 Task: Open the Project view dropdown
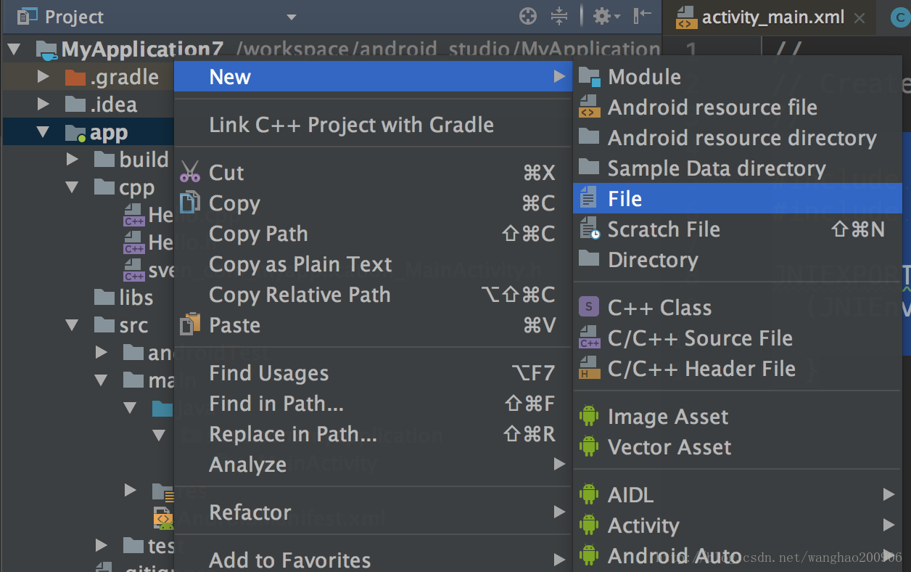(291, 17)
